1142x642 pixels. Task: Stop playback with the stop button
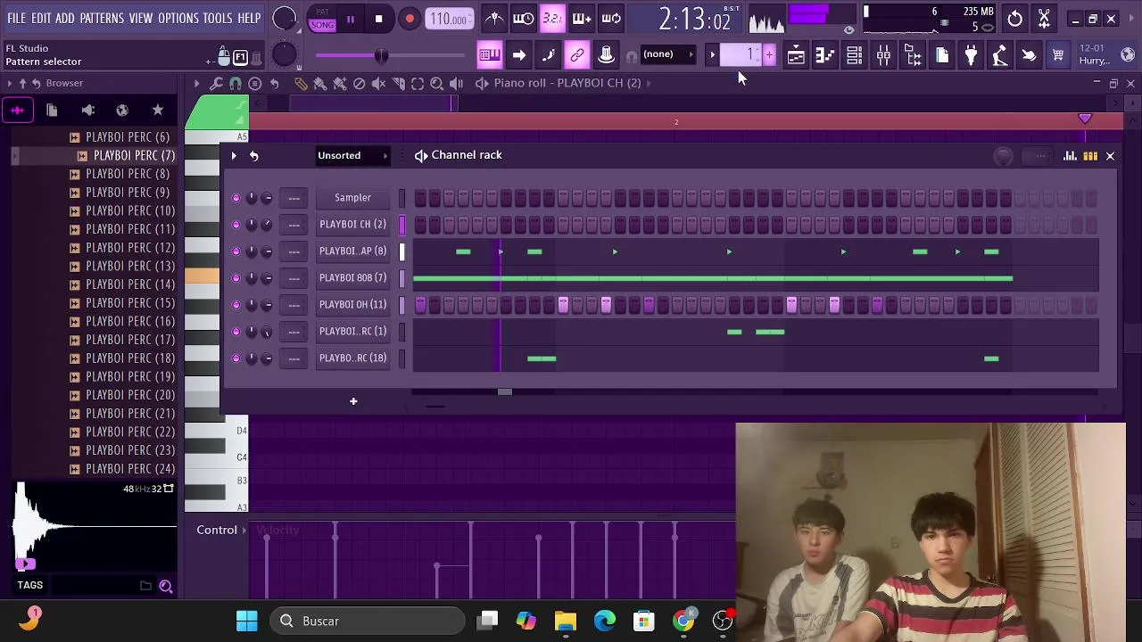[x=378, y=19]
